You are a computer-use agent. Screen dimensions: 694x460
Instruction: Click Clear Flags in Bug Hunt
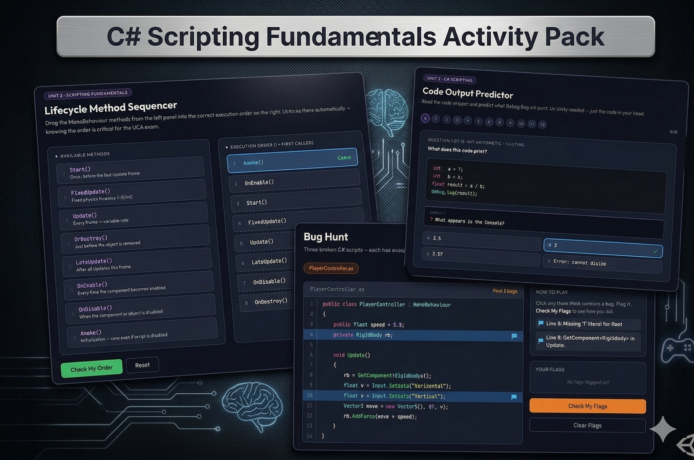587,425
